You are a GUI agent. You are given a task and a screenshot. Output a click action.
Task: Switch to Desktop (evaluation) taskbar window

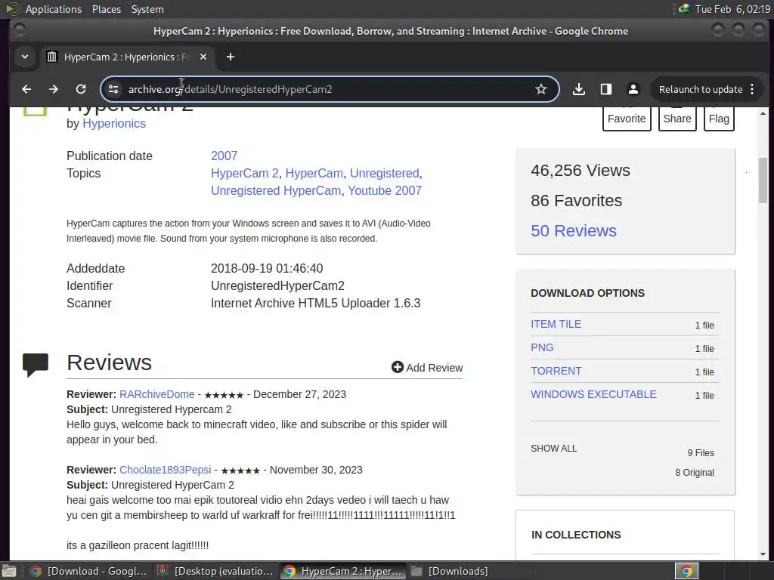215,571
